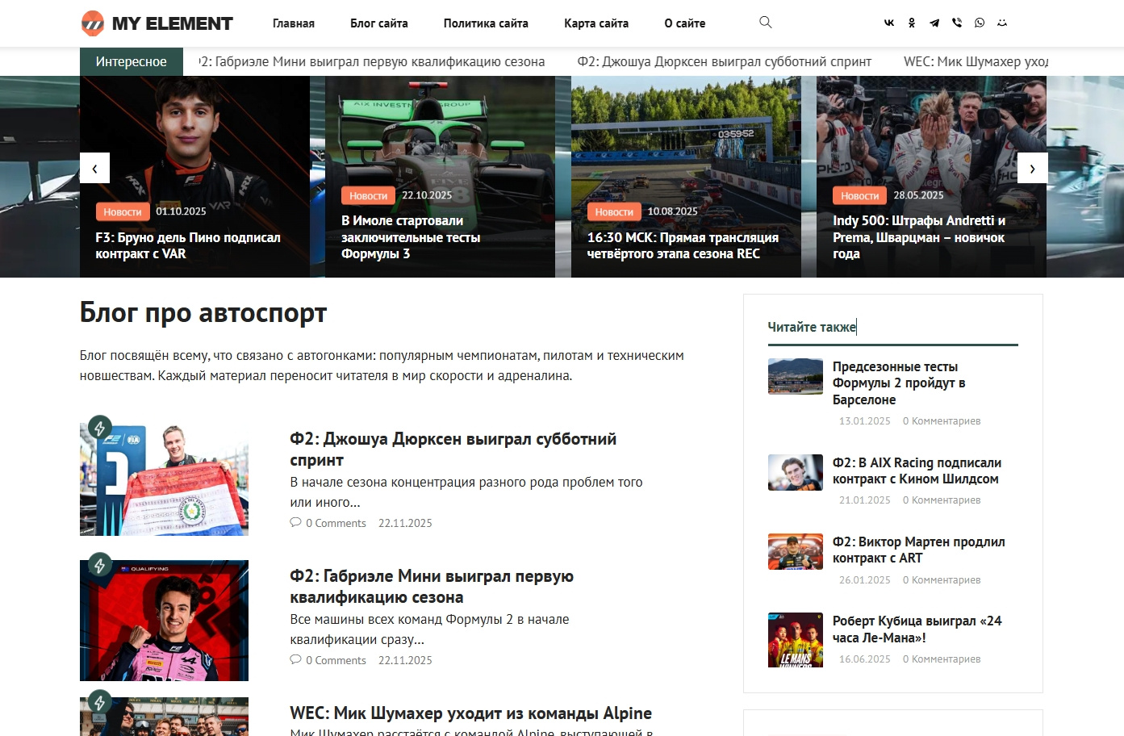
Task: Open slide В Имоле стартовали тесты Формулы 3
Action: click(x=411, y=237)
